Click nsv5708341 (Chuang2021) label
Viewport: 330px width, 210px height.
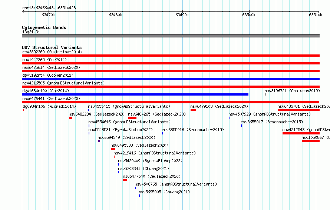[143, 169]
